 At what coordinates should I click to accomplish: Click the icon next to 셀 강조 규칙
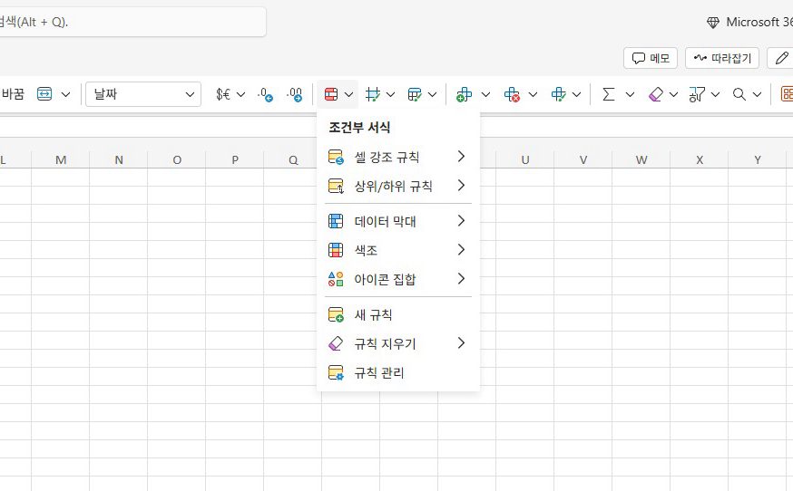(336, 157)
